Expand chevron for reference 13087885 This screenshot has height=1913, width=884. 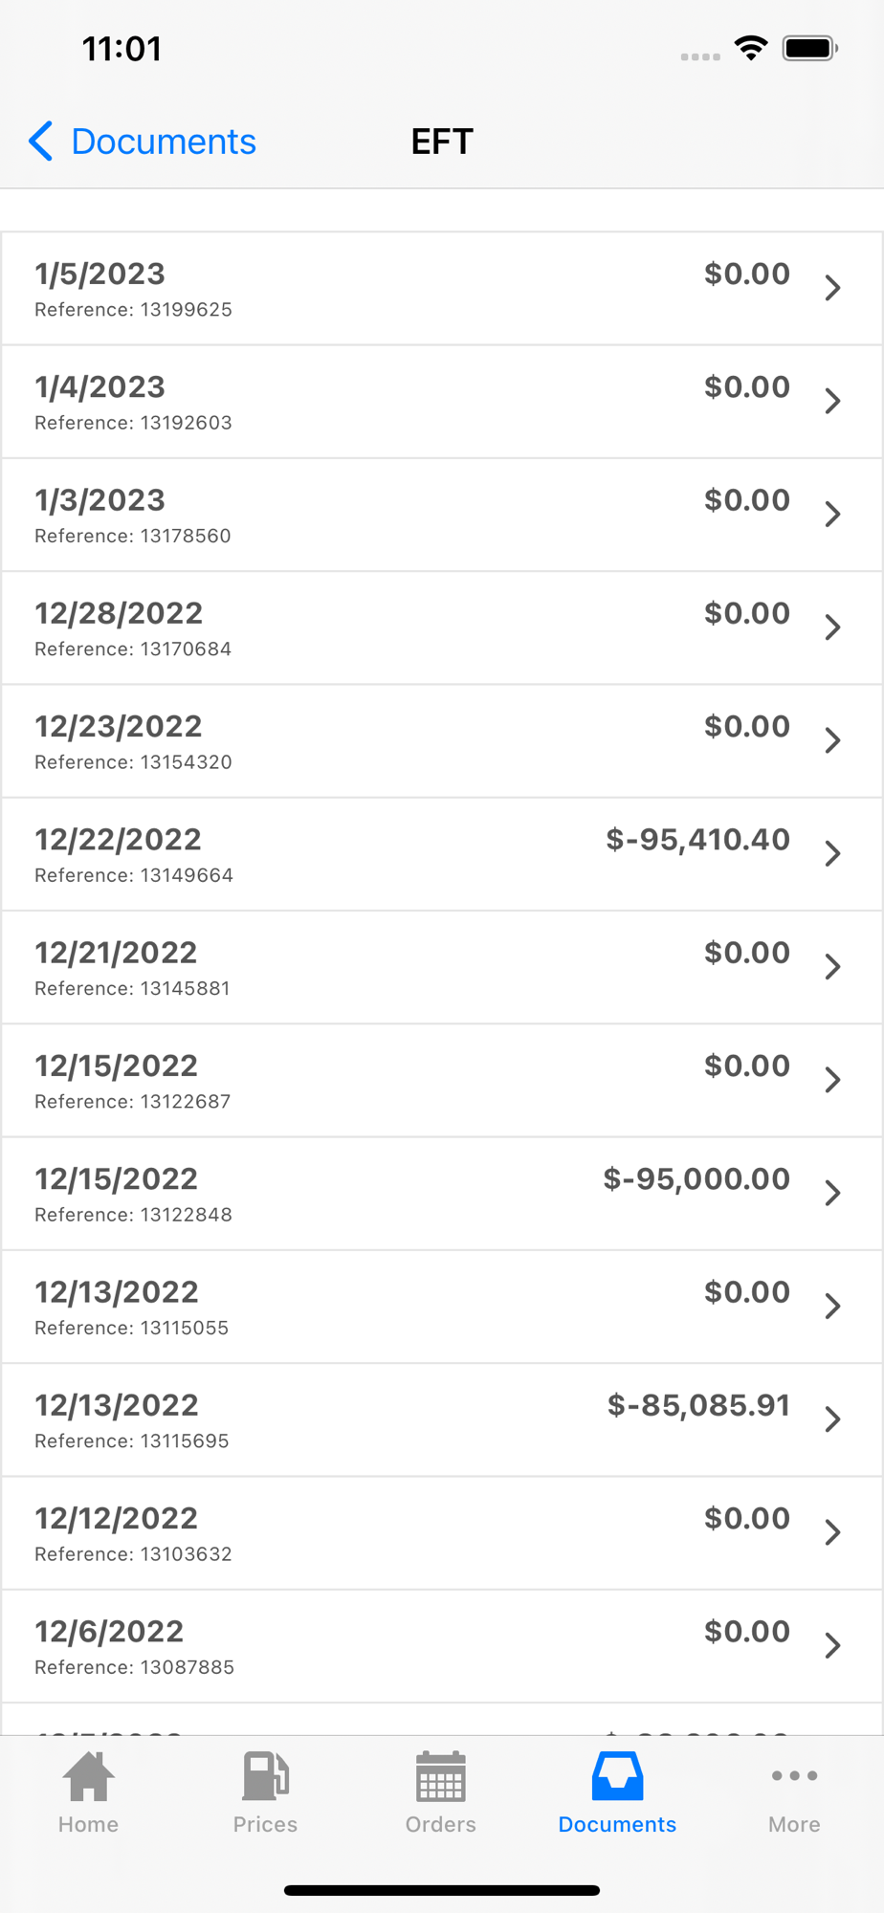click(x=832, y=1645)
